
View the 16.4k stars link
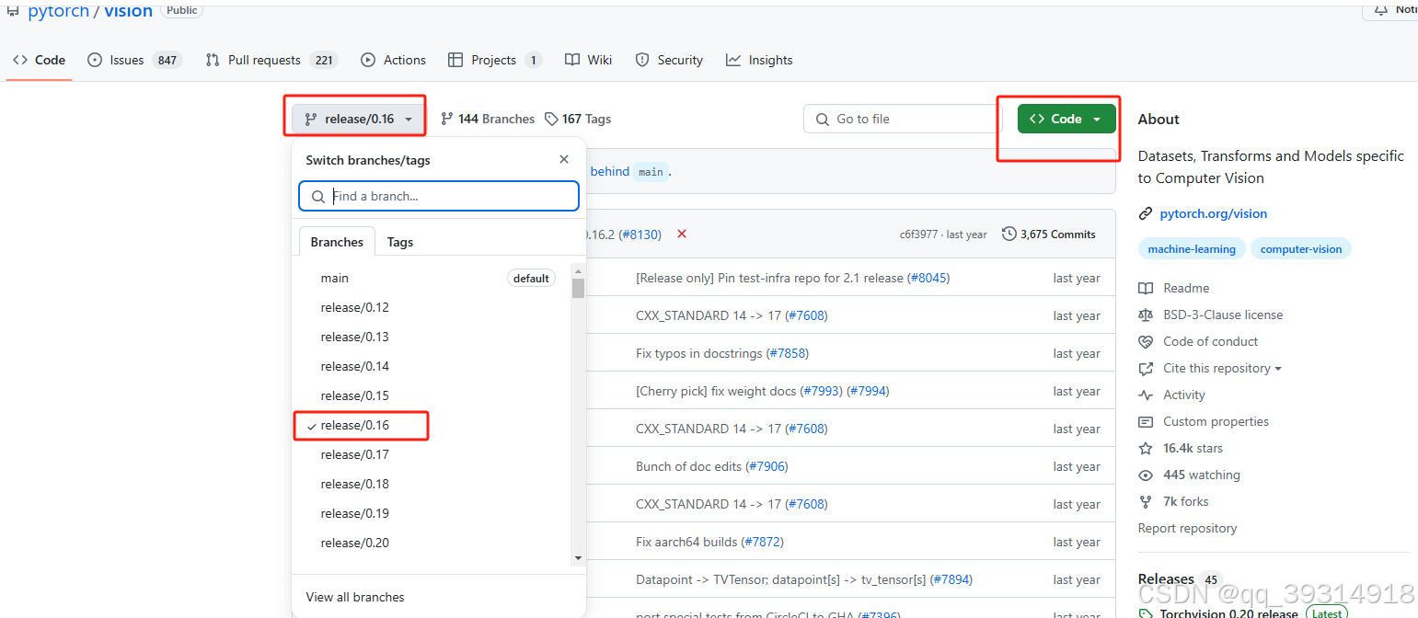click(1181, 448)
